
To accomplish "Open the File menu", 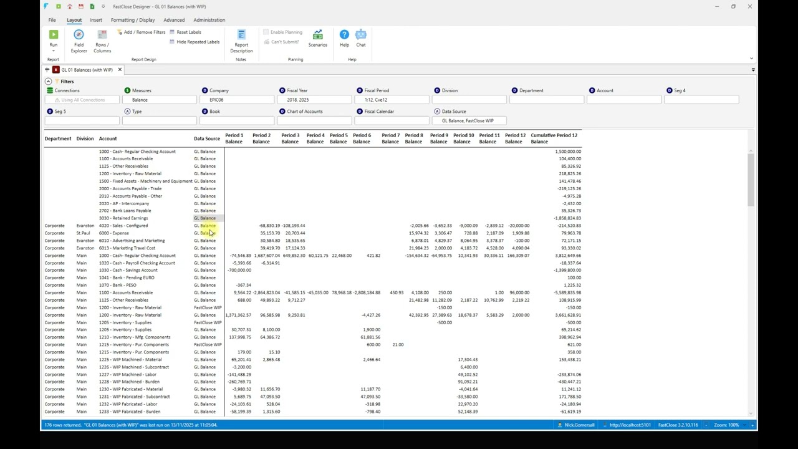I will pyautogui.click(x=52, y=20).
